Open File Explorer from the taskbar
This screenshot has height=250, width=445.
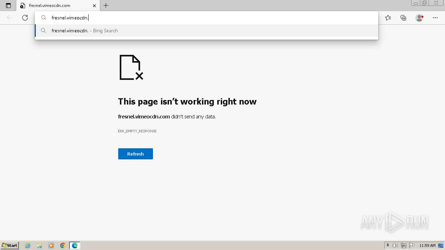click(x=39, y=245)
